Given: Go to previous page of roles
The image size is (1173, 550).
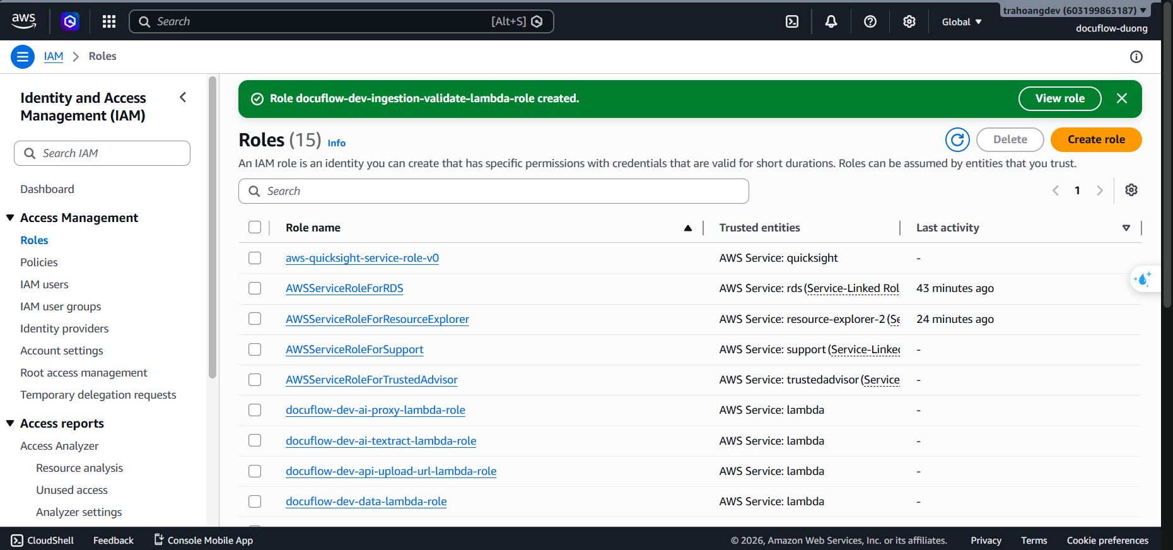Looking at the screenshot, I should point(1056,190).
